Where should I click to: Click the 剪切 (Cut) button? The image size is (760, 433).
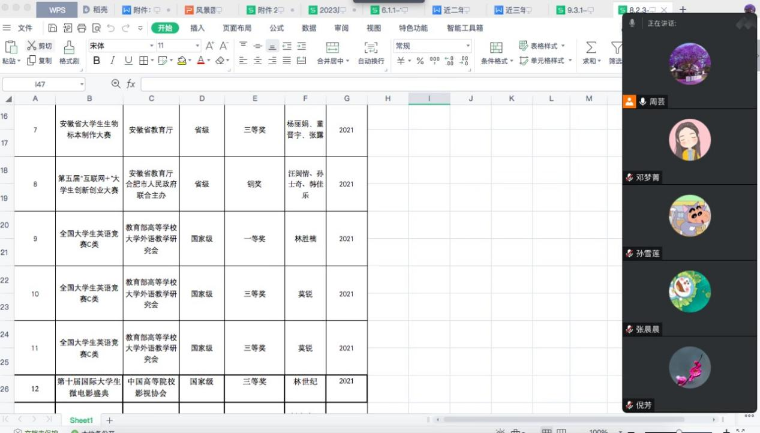click(40, 46)
